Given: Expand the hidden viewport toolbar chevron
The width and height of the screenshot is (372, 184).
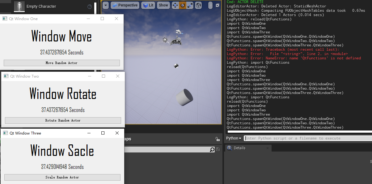Looking at the screenshot, I should tap(210, 5).
